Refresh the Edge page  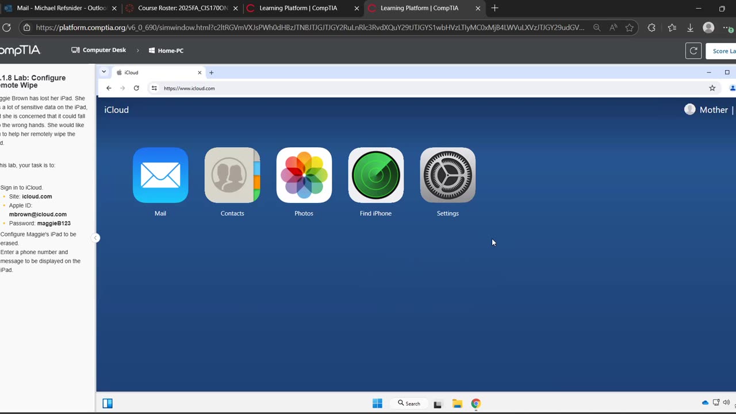coord(6,28)
